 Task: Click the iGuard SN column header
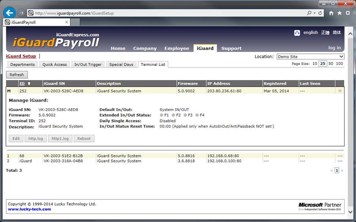pos(54,84)
